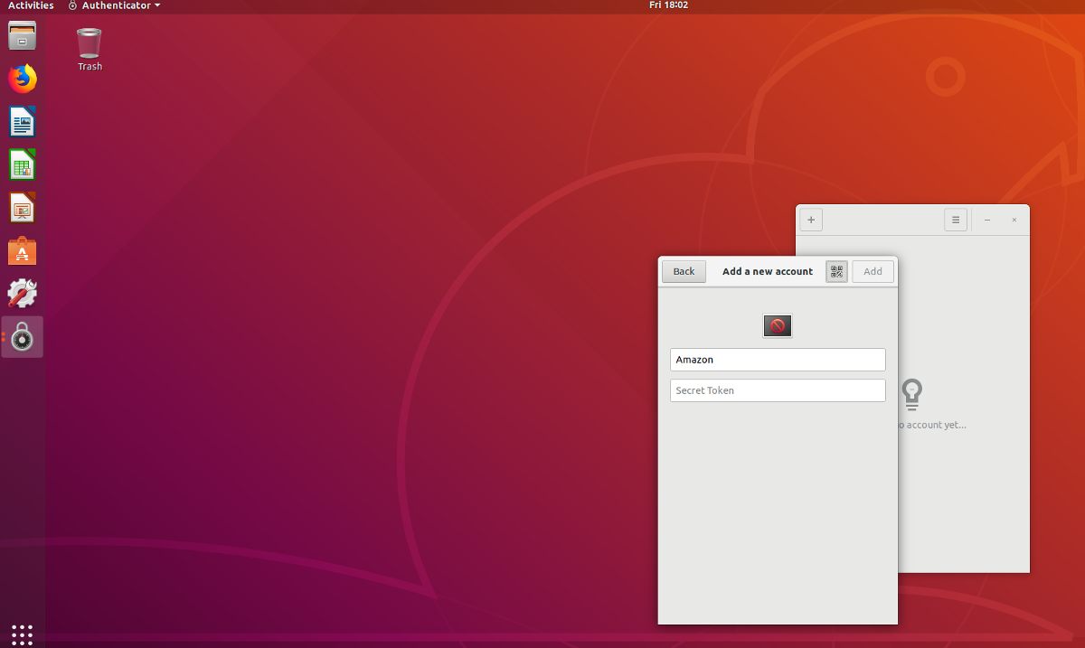Image resolution: width=1085 pixels, height=648 pixels.
Task: Open Files manager from dock
Action: [23, 36]
